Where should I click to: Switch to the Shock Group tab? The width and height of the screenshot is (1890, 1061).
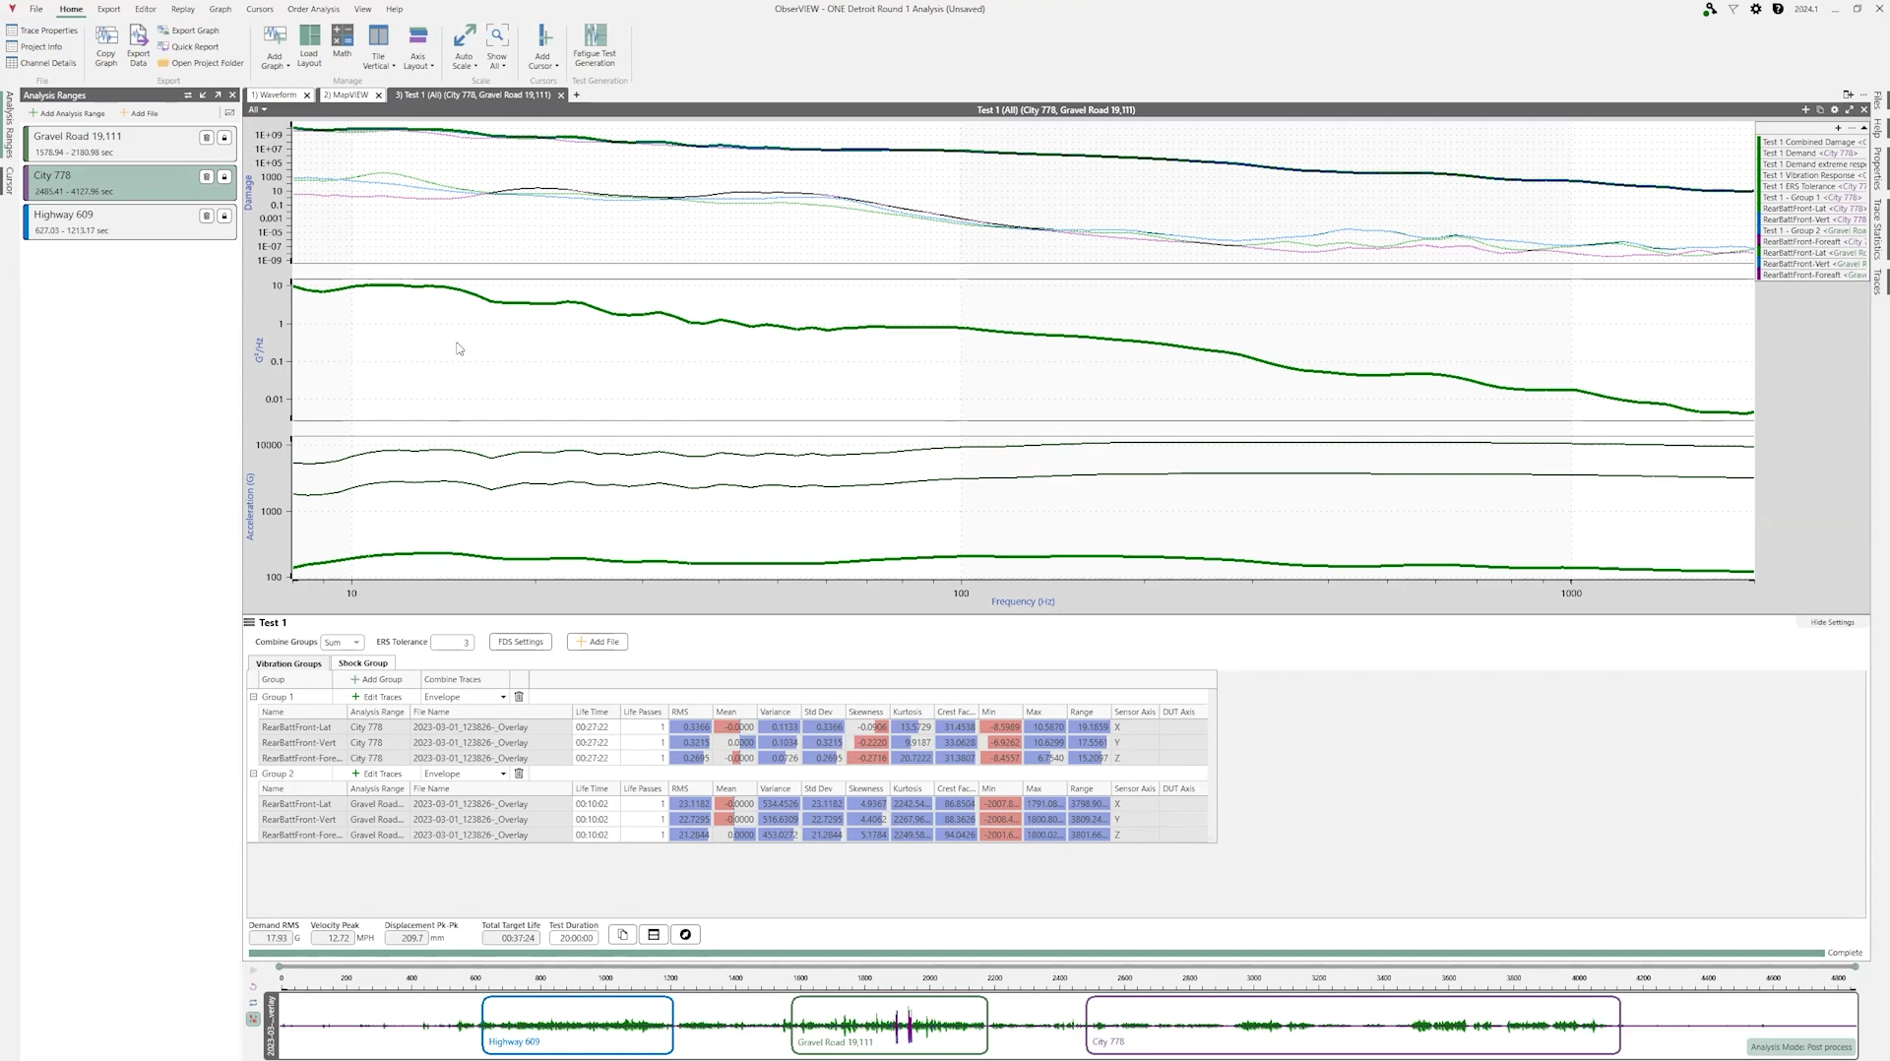click(x=362, y=663)
